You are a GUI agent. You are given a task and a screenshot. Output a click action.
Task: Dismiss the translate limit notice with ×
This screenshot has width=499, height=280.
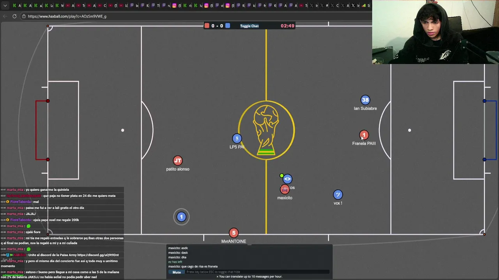point(218,276)
